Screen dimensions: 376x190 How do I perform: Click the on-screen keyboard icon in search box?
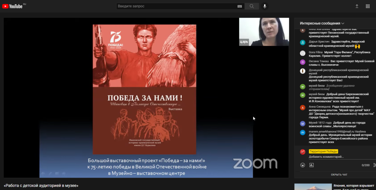coord(240,6)
